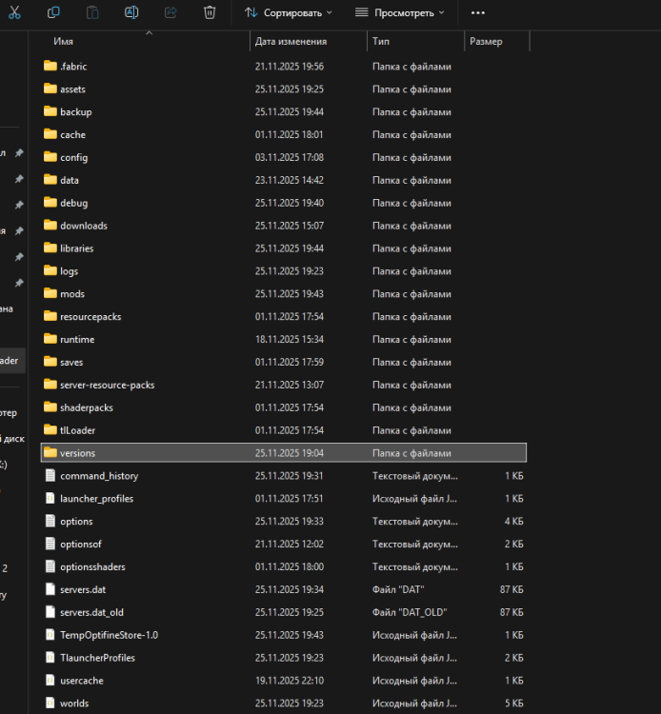Click the servers.dat_old file name
This screenshot has height=714, width=661.
pos(91,612)
